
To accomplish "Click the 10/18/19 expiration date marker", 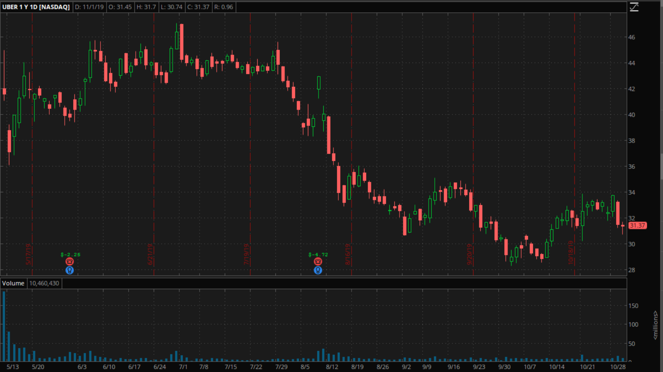I will click(x=570, y=252).
